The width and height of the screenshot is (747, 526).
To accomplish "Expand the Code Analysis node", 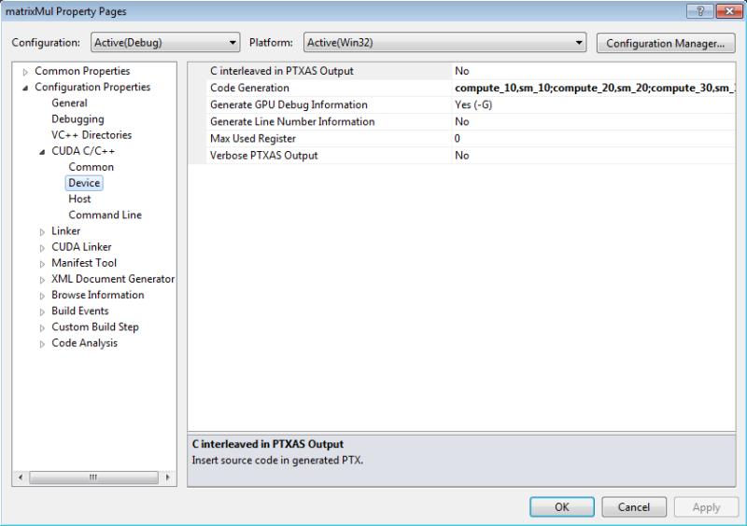I will [42, 344].
